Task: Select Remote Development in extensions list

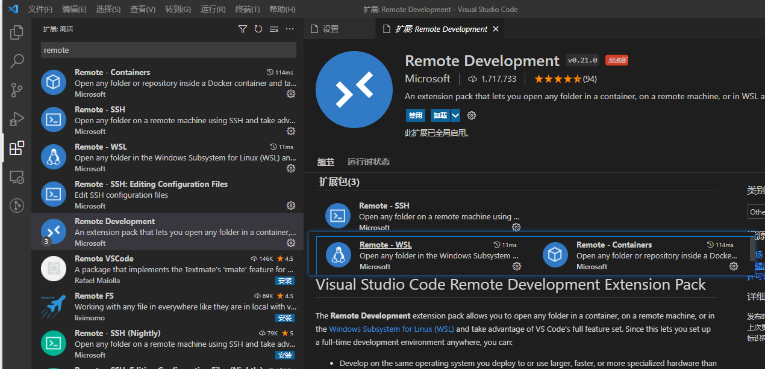Action: point(167,231)
